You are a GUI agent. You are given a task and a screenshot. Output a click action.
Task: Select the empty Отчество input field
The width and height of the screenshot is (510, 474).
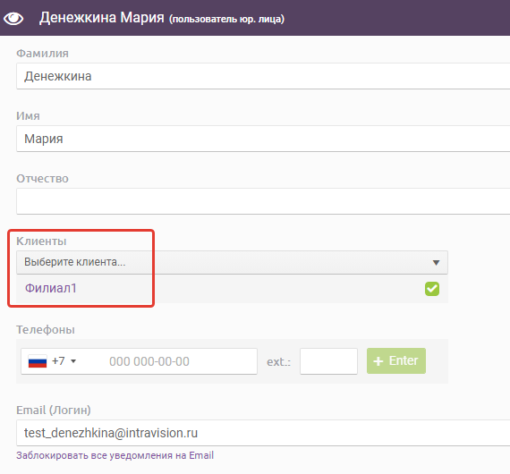(x=263, y=201)
